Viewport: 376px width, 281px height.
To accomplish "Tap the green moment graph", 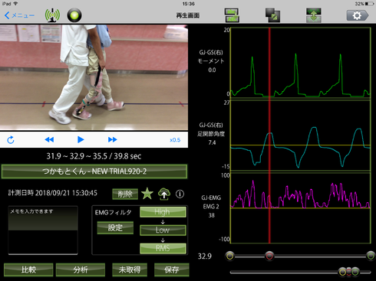I will click(x=301, y=63).
